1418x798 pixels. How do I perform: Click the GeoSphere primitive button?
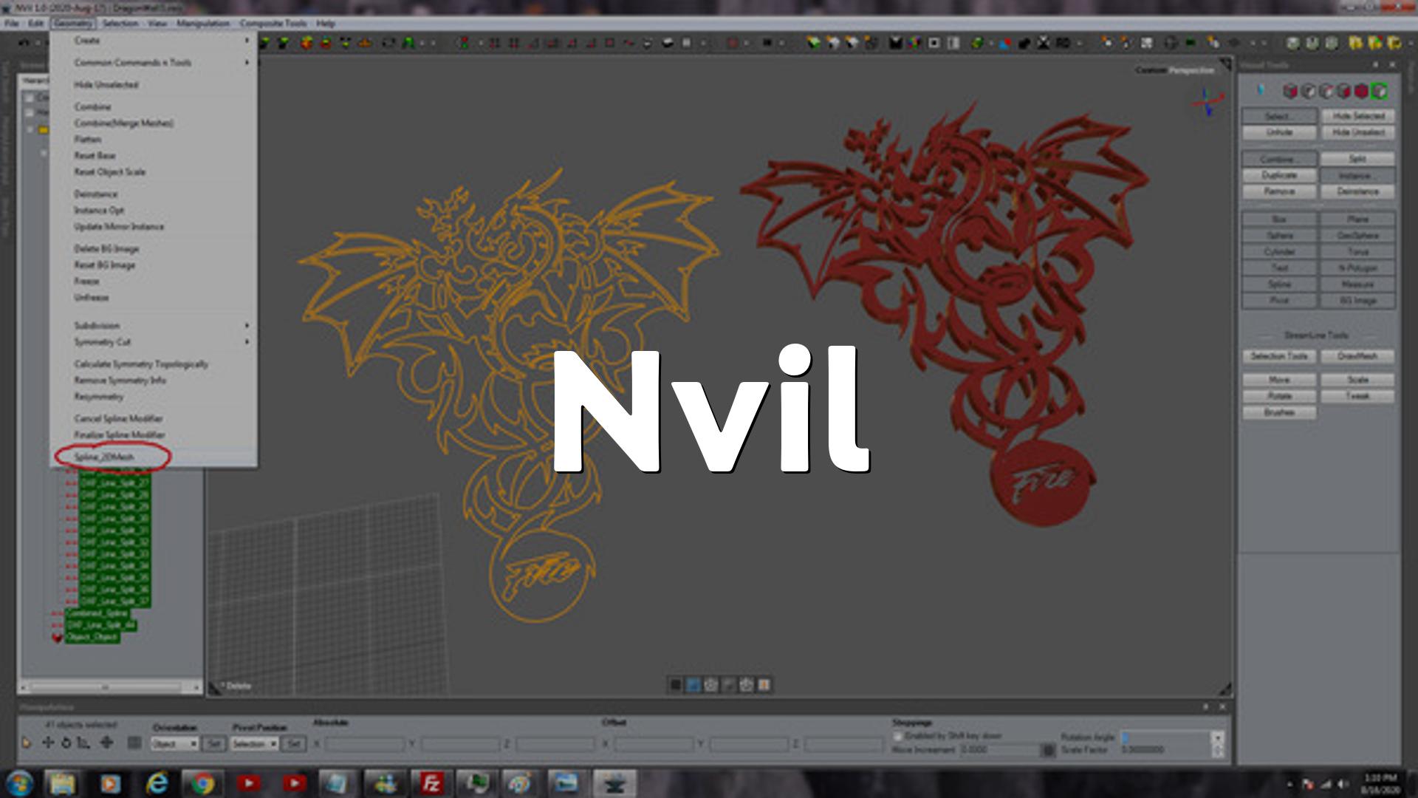click(1358, 236)
